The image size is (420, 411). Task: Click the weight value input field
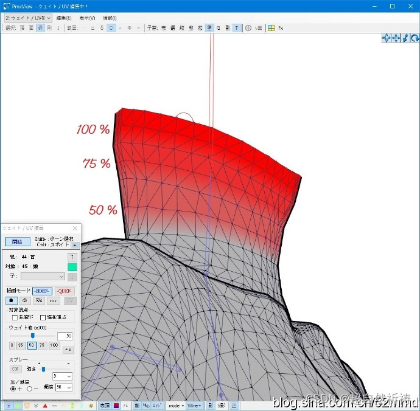click(65, 336)
